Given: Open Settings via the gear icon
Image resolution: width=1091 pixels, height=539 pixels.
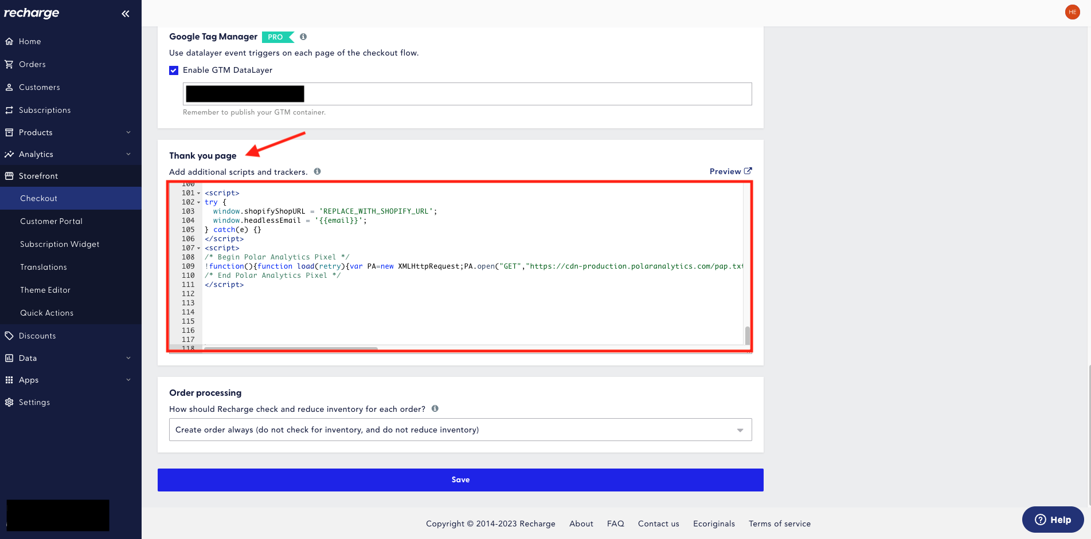Looking at the screenshot, I should coord(9,402).
